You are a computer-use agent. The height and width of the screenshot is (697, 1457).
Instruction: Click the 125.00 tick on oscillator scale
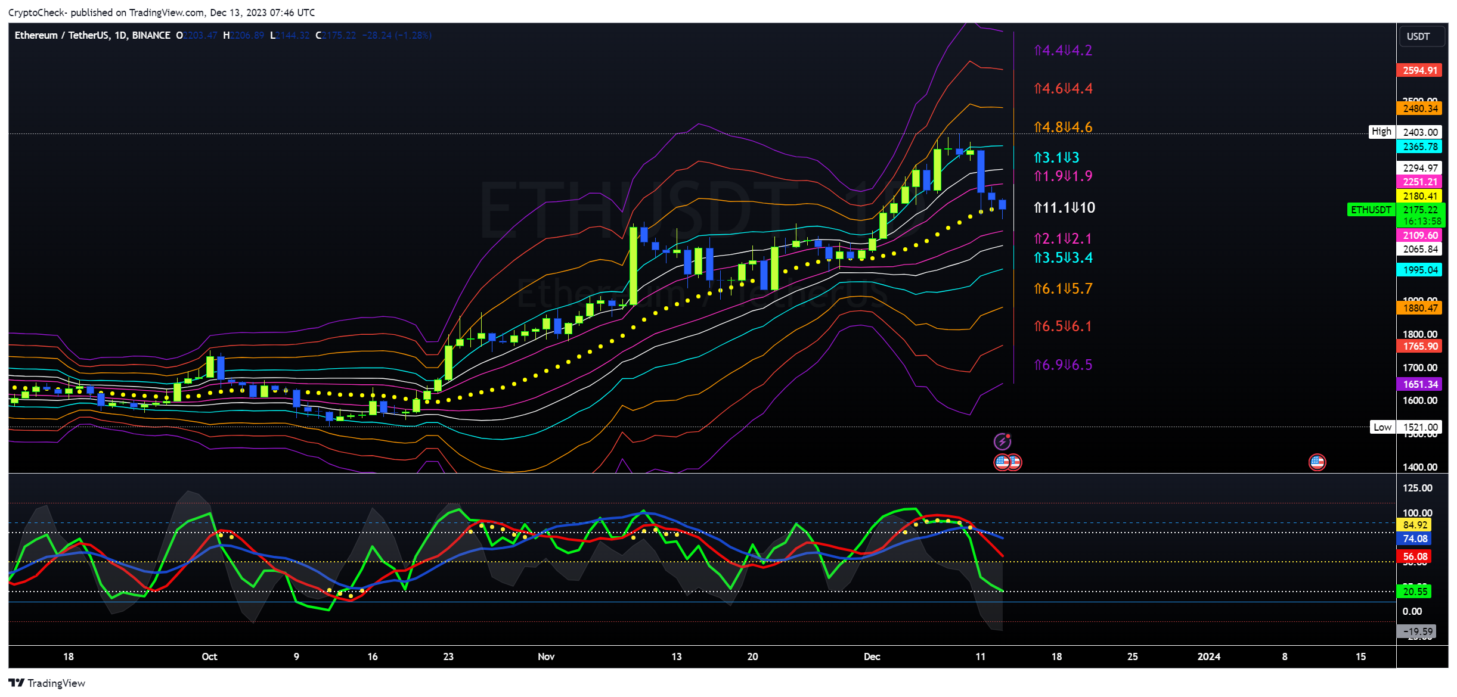tap(1418, 488)
